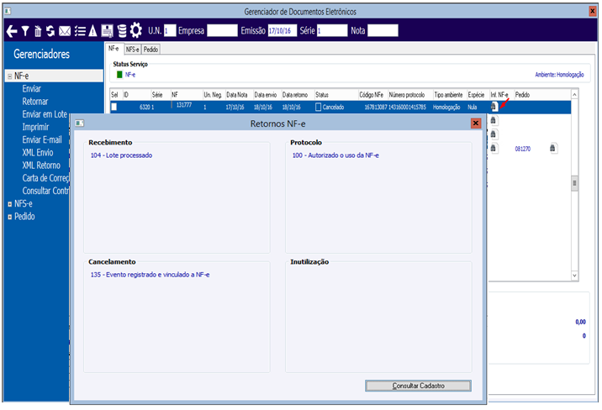The image size is (602, 410).
Task: Click Pedido binoculars icon right of 081270
Action: [x=553, y=149]
